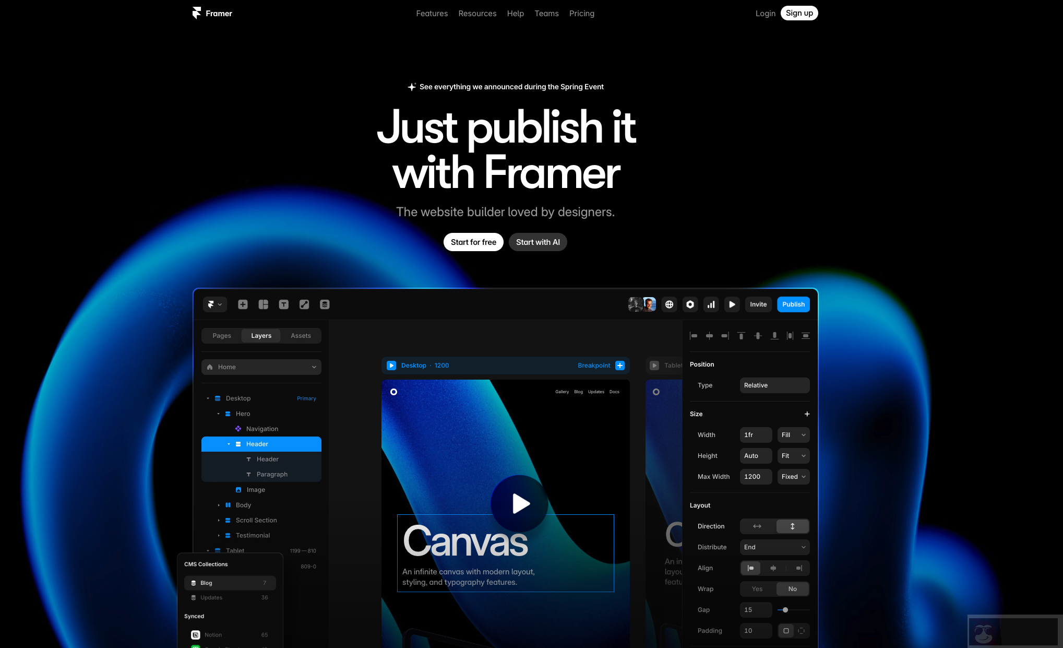Screen dimensions: 1063x648
Task: Set Wrap to Yes
Action: [x=757, y=588]
